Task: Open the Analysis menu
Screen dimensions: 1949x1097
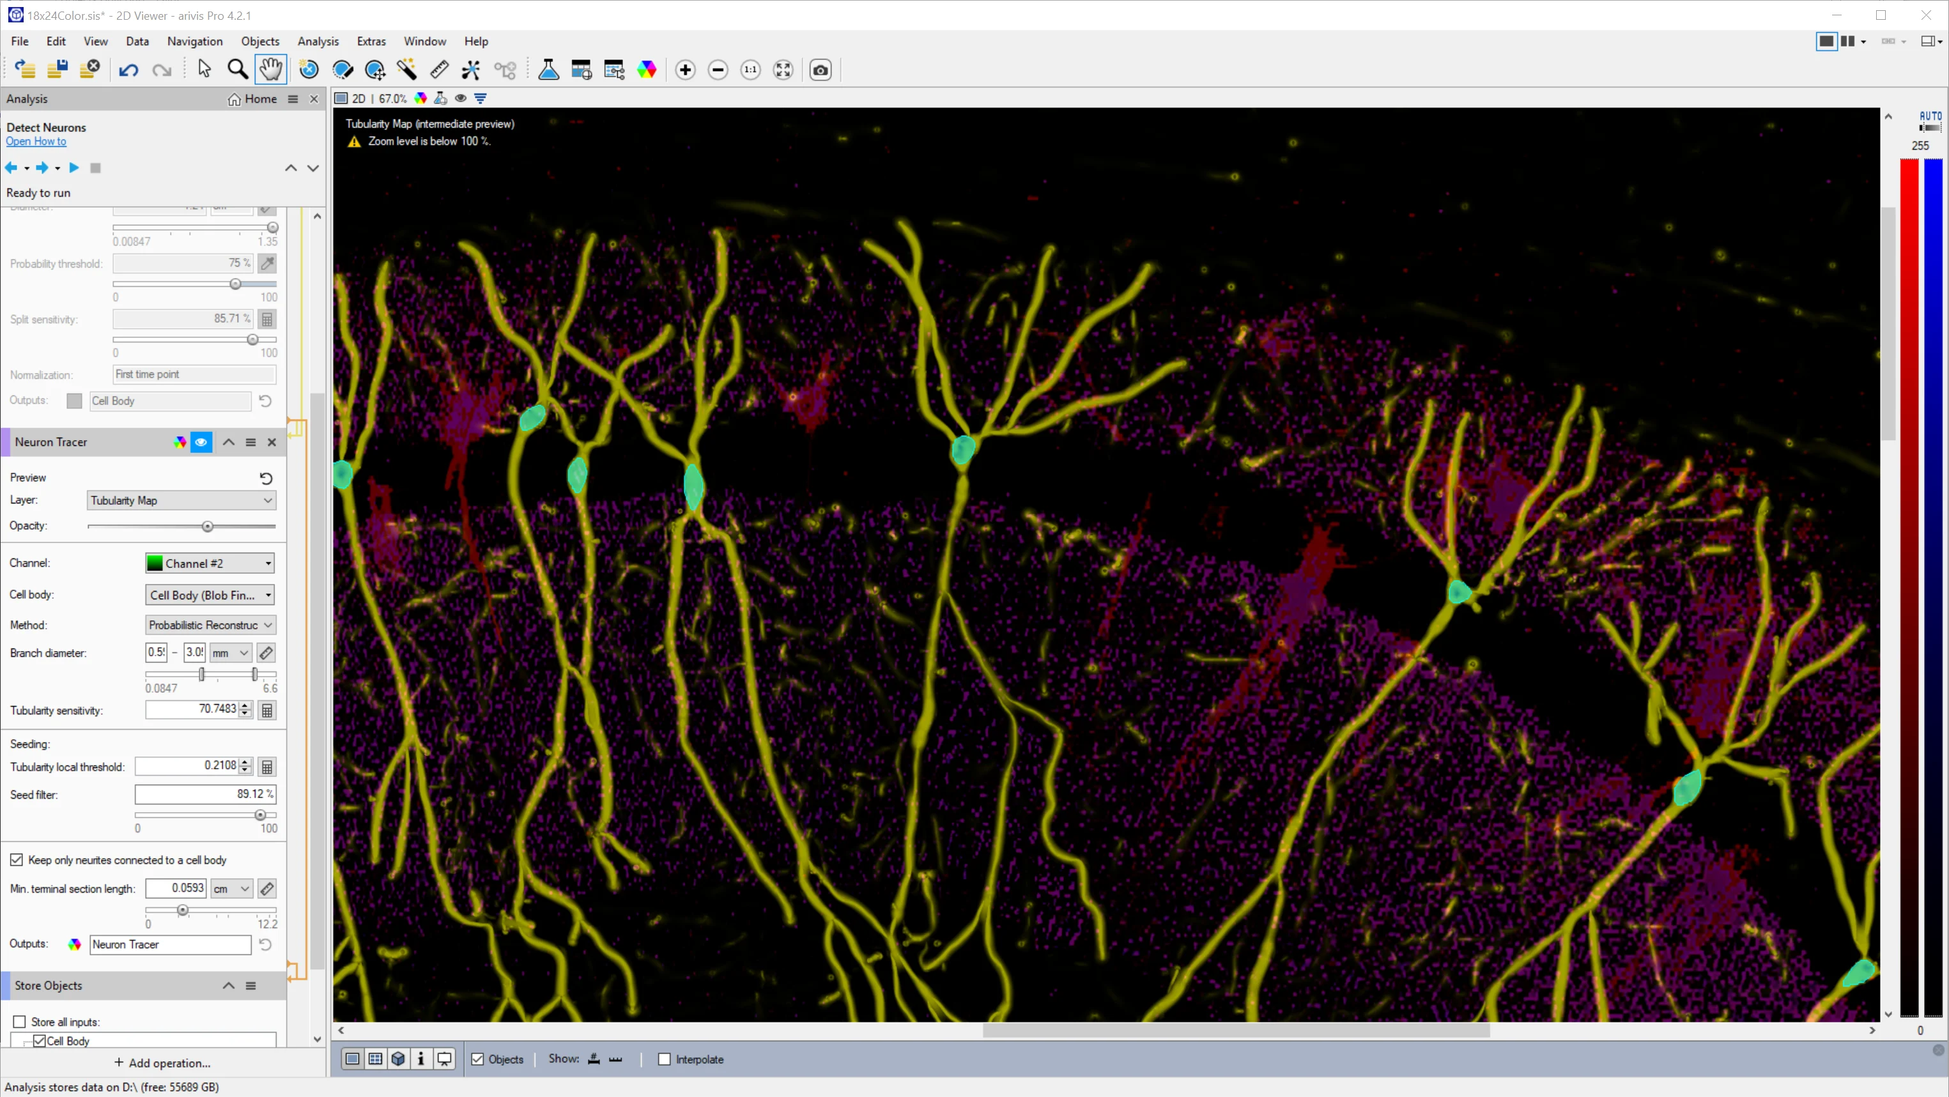Action: click(x=318, y=41)
